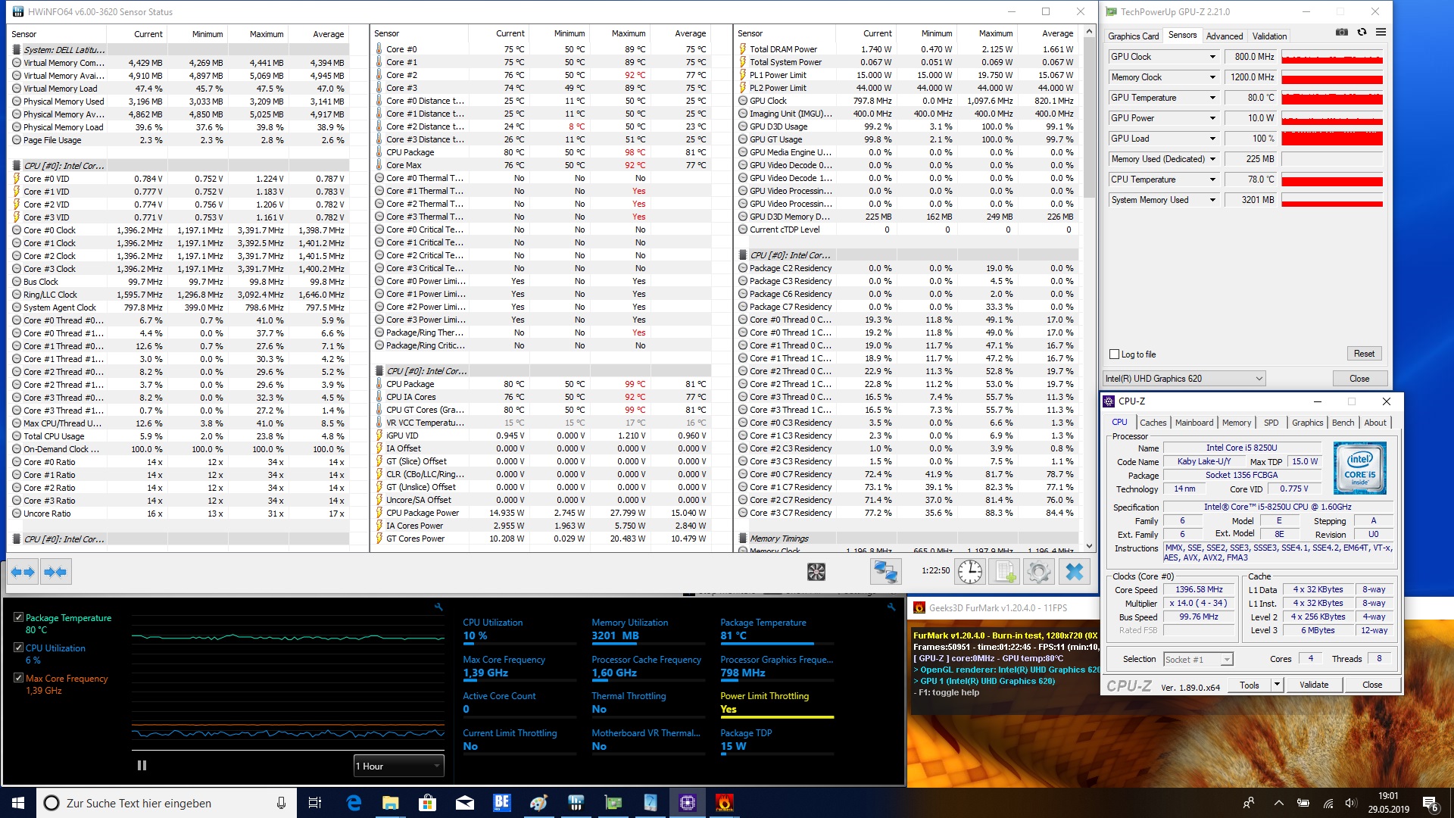Open GPU-Z hamburger menu icon
Viewport: 1454px width, 818px height.
pyautogui.click(x=1381, y=32)
